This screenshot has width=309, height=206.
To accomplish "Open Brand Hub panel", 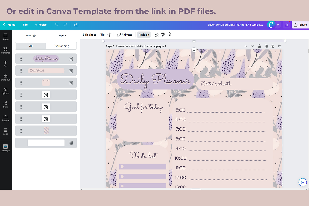I will coord(5,77).
